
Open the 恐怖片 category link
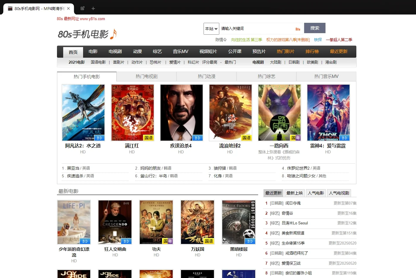coord(155,62)
